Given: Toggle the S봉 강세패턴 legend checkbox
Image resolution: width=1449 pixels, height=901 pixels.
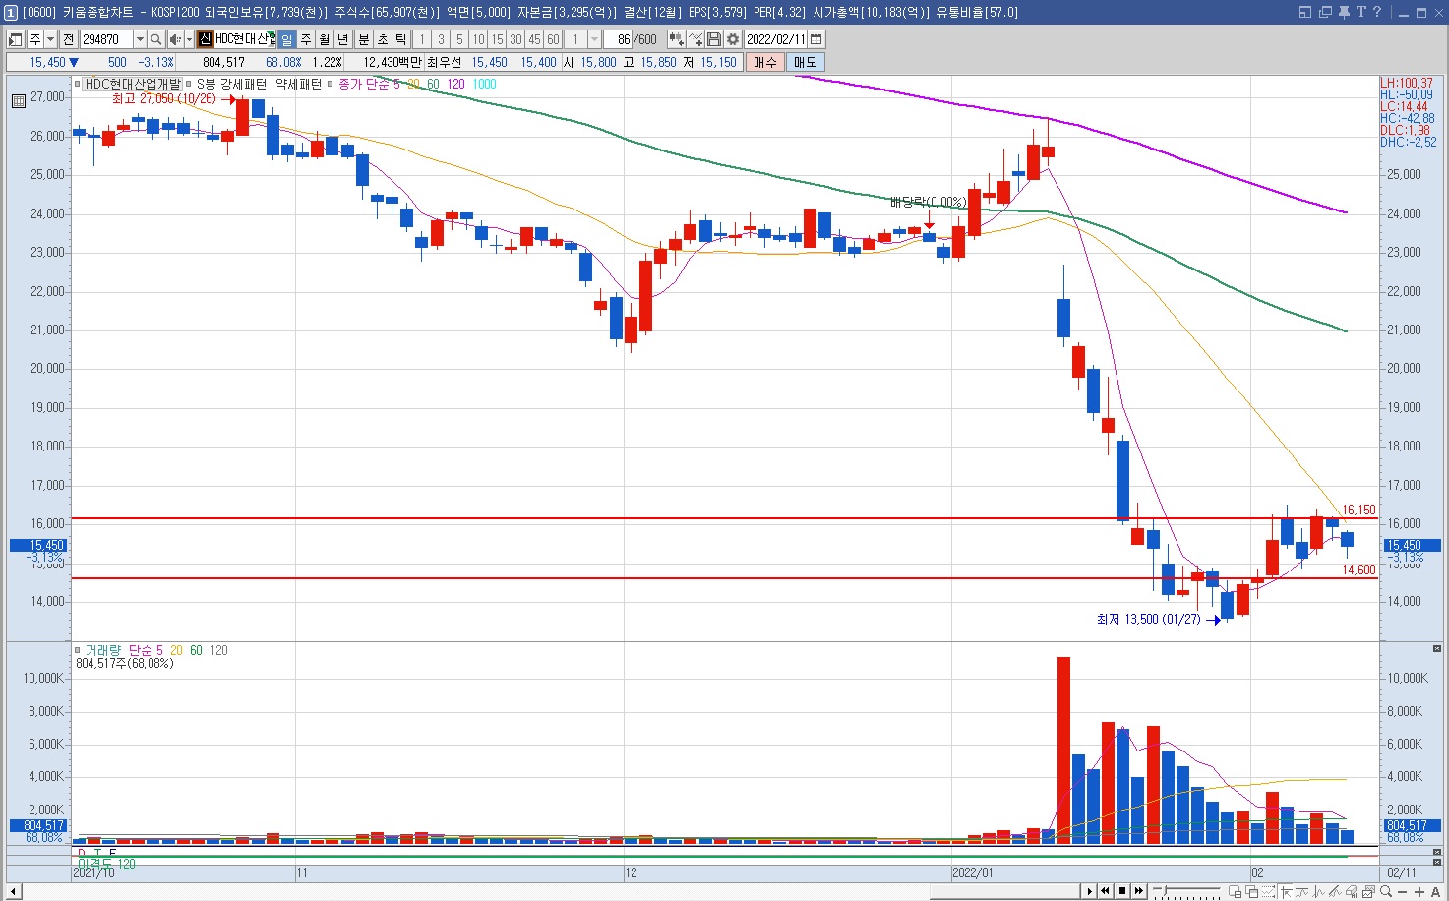Looking at the screenshot, I should pyautogui.click(x=190, y=84).
